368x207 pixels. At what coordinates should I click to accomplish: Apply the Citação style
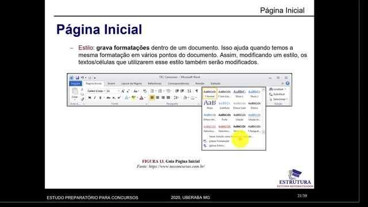tap(239, 117)
